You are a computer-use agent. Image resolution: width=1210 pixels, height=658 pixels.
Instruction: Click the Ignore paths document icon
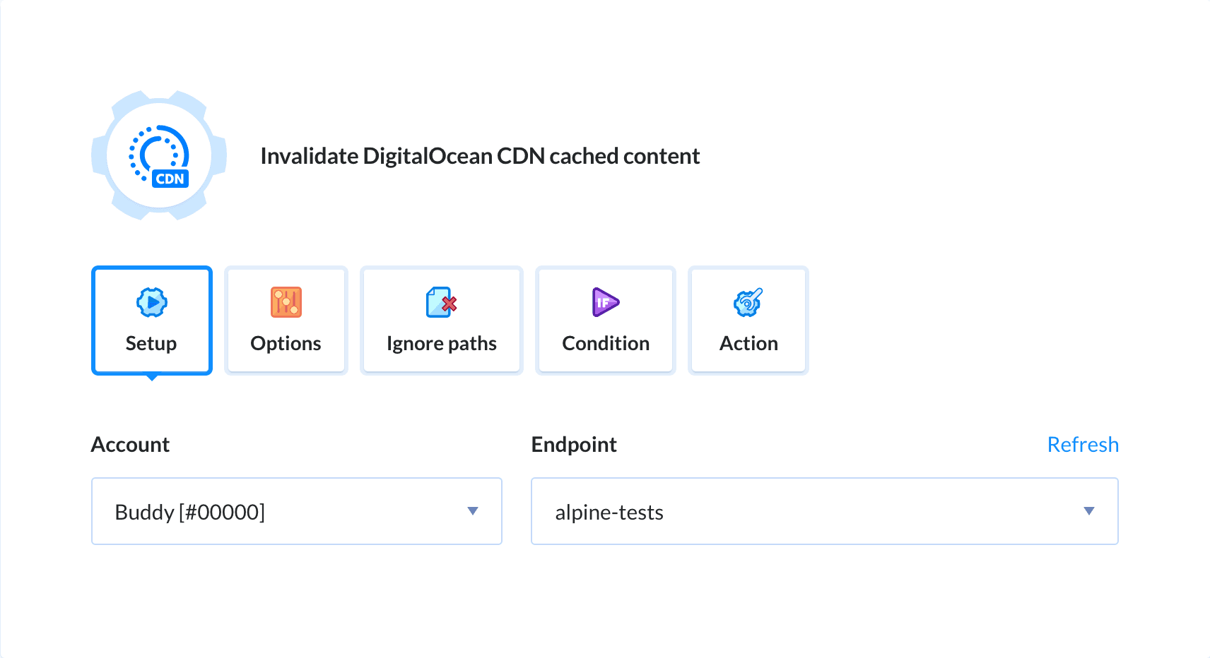point(440,302)
